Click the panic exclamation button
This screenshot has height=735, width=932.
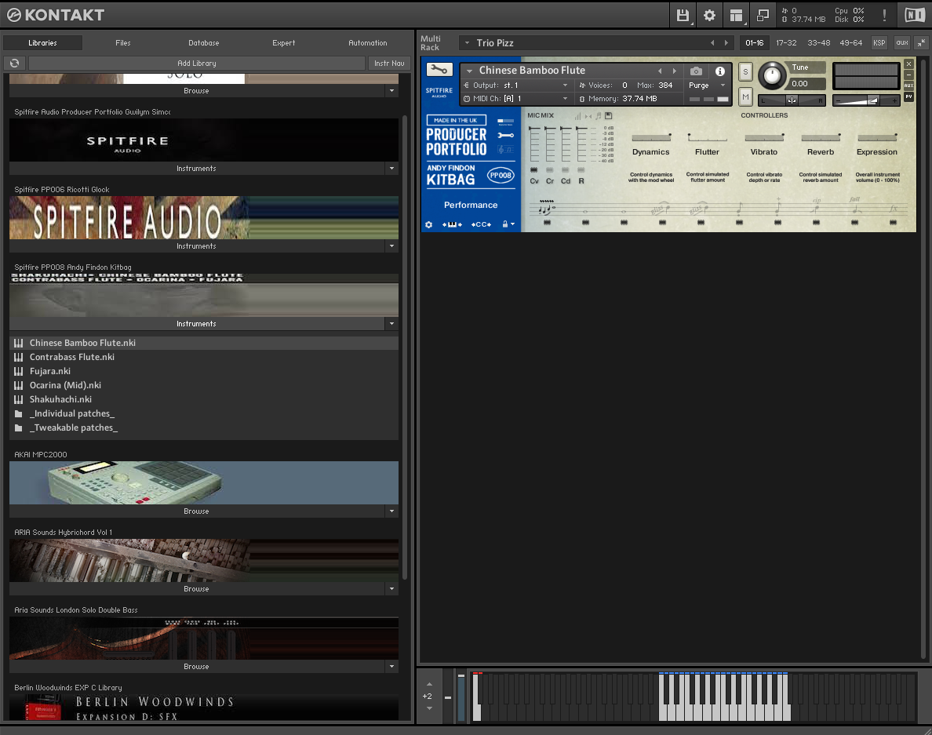pos(884,15)
